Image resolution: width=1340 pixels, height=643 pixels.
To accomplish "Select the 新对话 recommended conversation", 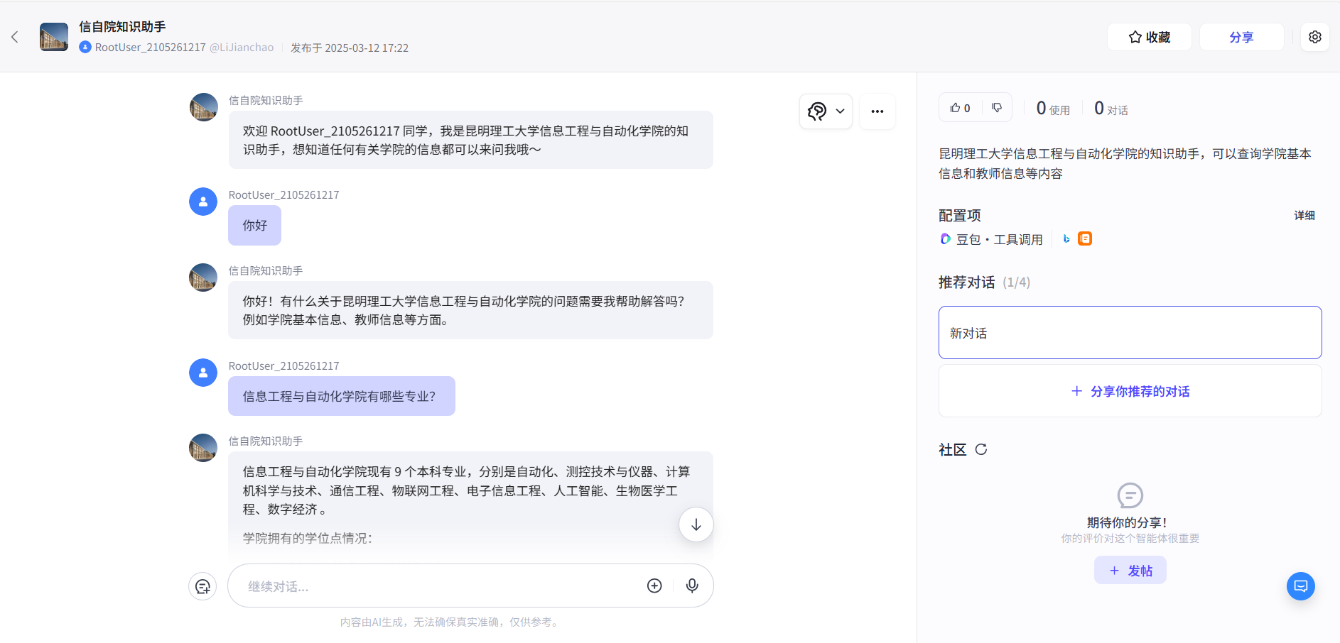I will [1130, 333].
